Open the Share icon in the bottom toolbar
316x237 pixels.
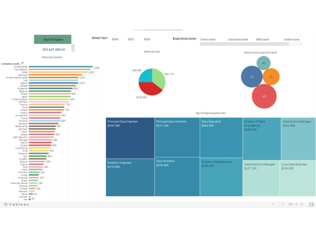[x=291, y=204]
